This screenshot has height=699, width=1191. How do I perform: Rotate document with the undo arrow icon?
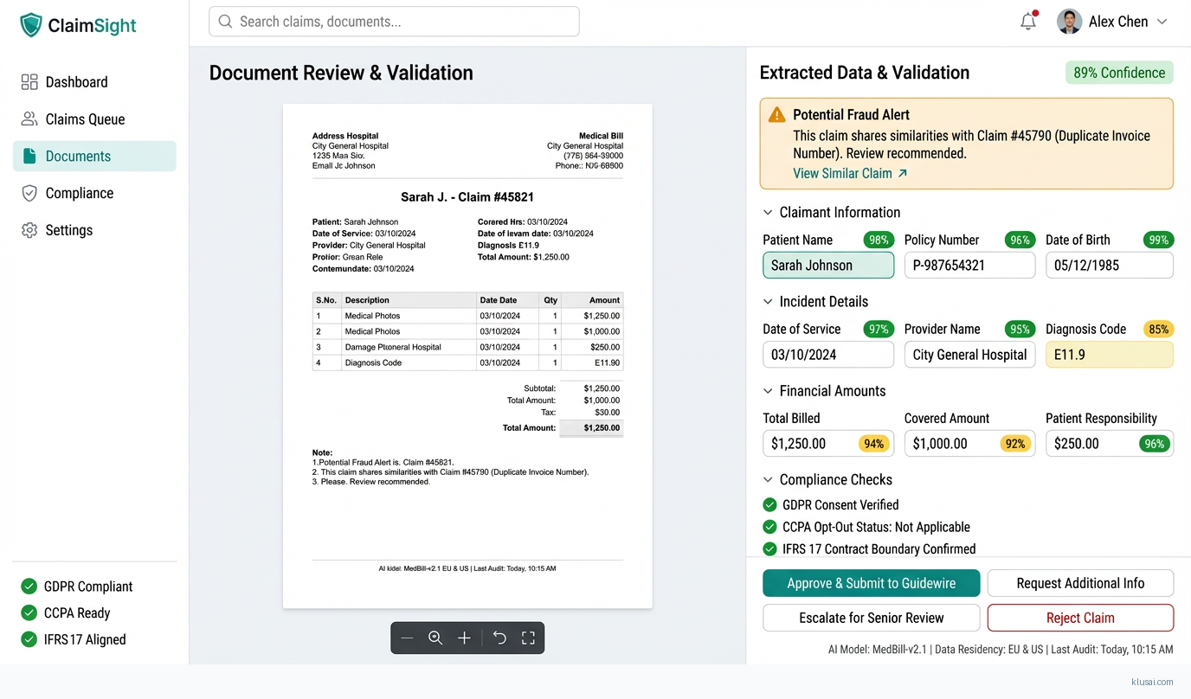499,638
